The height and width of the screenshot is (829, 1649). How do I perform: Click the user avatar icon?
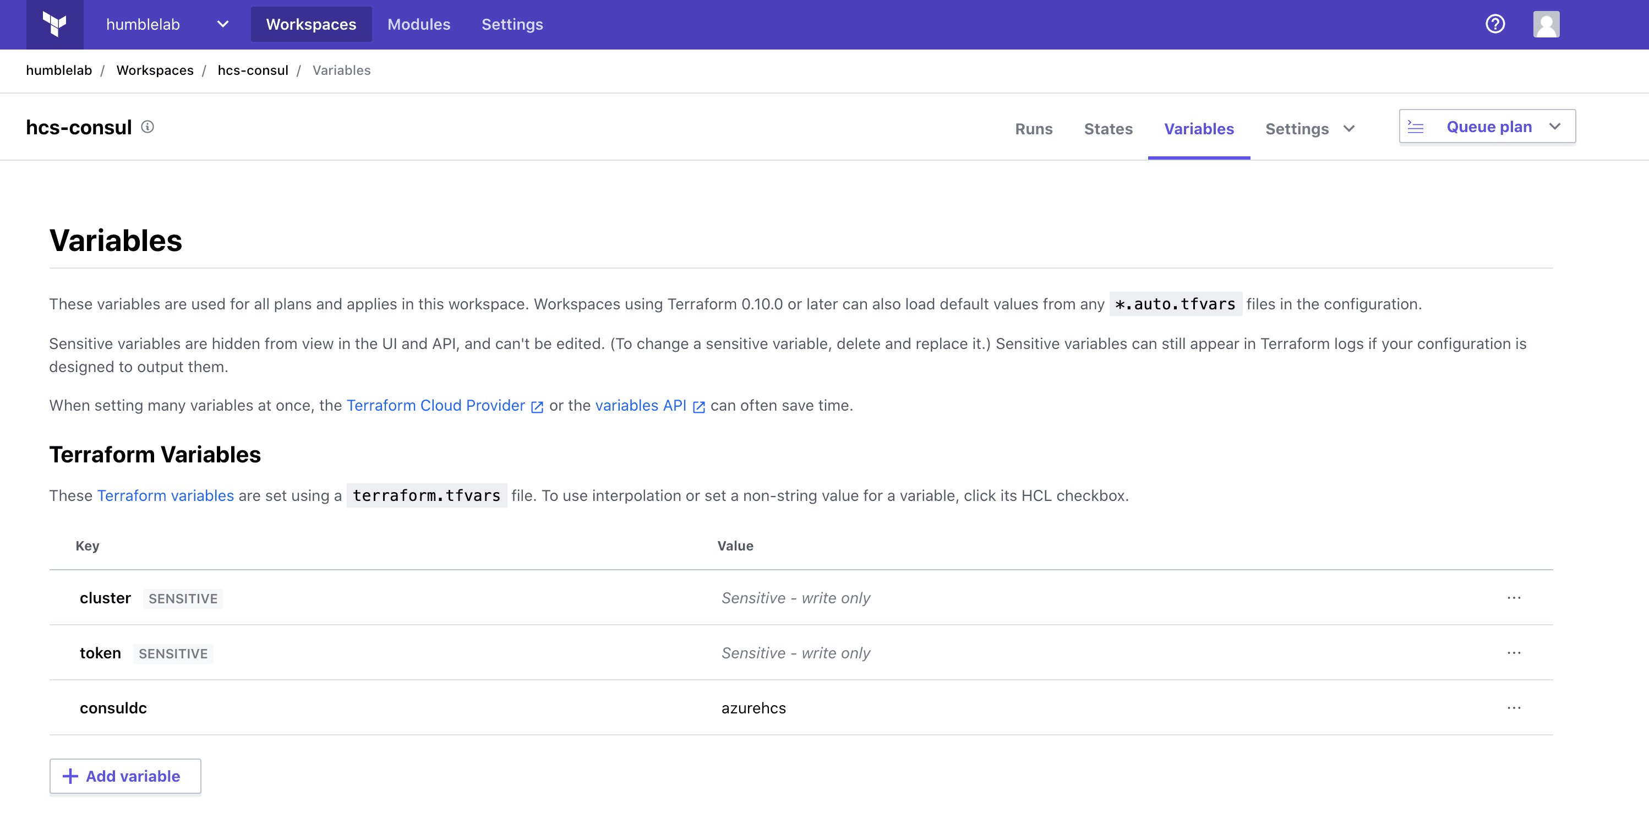(x=1546, y=24)
